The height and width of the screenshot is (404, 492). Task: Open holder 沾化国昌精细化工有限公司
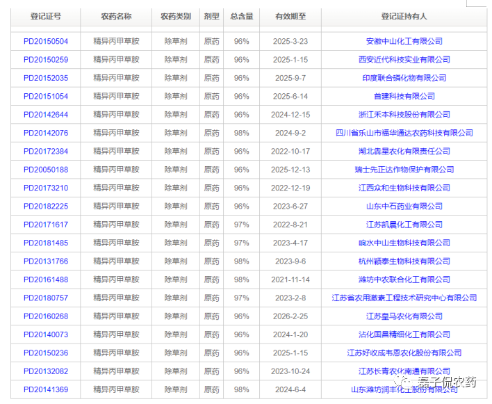pyautogui.click(x=404, y=334)
